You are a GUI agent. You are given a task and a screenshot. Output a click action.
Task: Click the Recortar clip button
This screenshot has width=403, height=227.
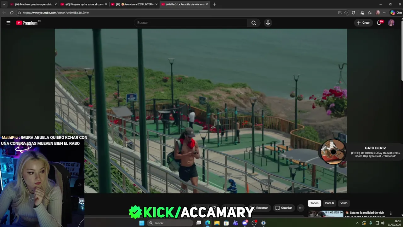point(260,208)
